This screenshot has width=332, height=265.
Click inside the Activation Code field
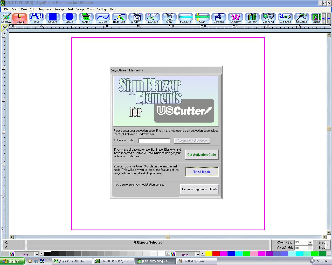154,141
